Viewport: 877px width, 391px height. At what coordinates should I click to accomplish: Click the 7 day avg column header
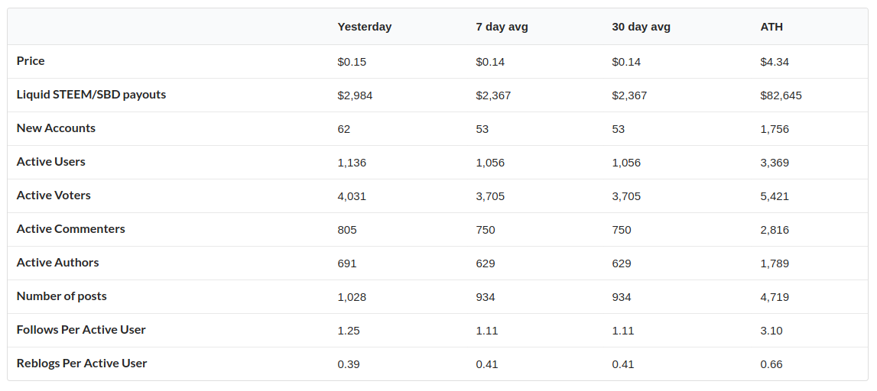click(x=502, y=27)
